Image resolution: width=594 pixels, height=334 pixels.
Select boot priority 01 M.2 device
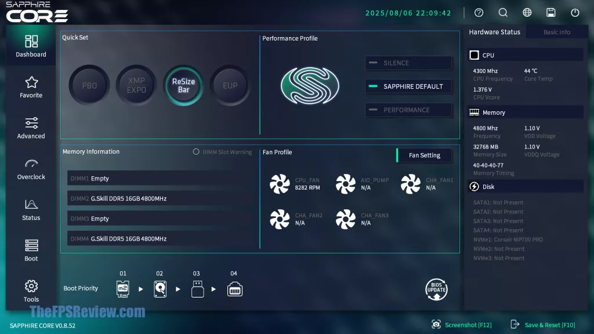click(x=123, y=289)
